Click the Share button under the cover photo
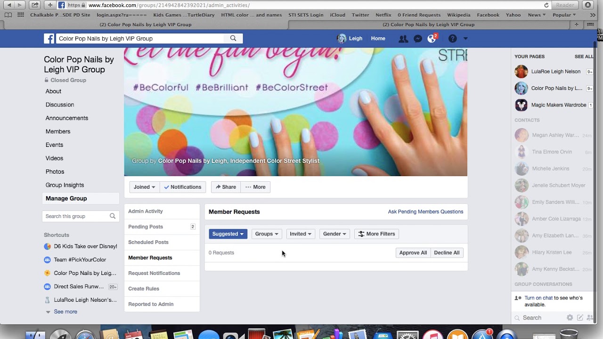603x339 pixels. pos(226,187)
